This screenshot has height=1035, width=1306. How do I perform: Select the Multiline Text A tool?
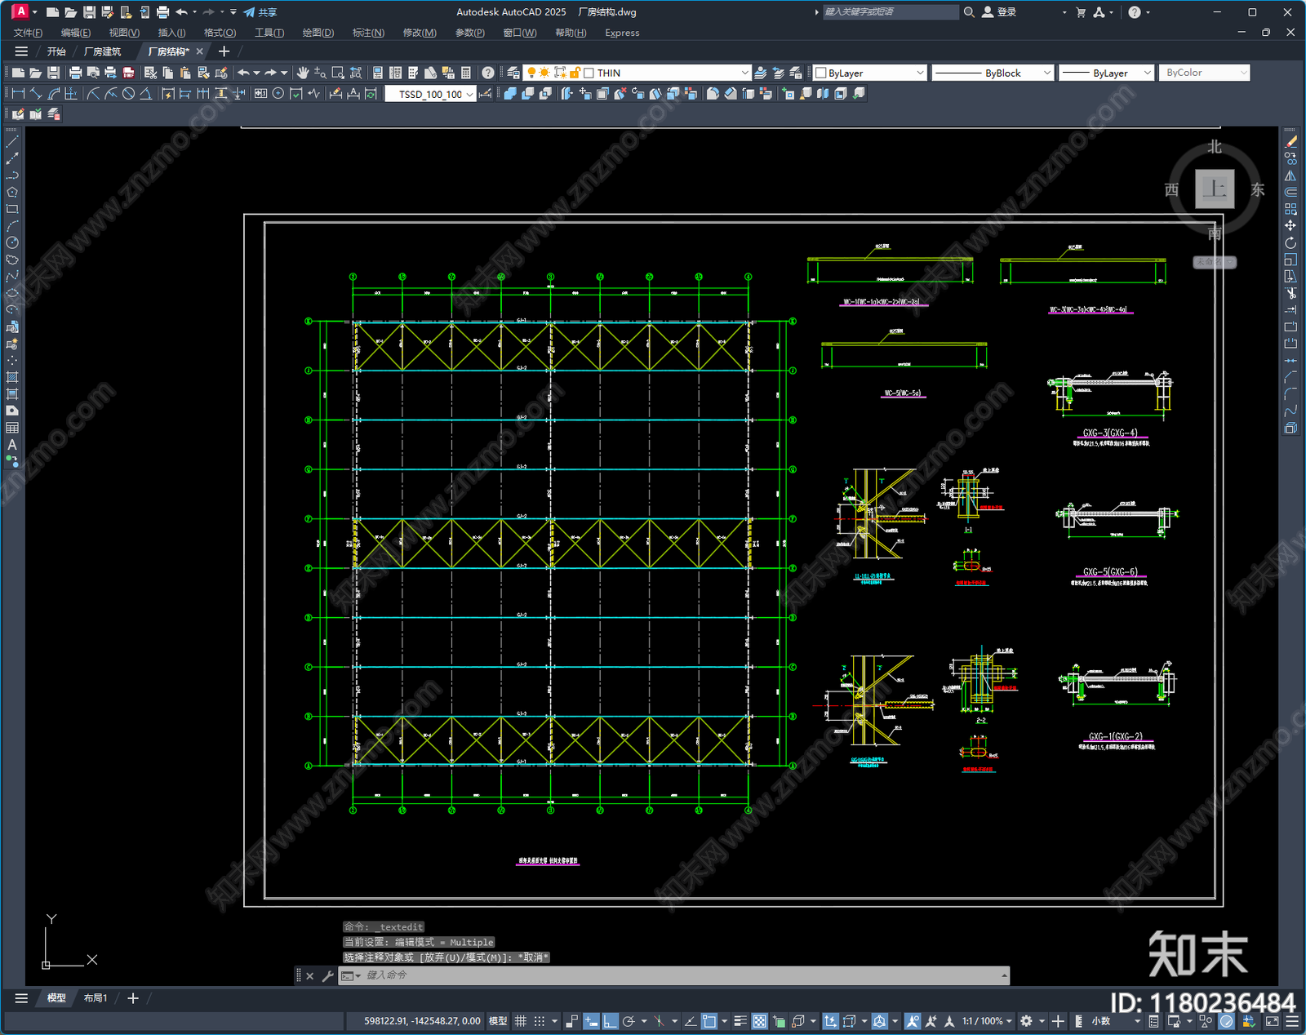point(12,445)
